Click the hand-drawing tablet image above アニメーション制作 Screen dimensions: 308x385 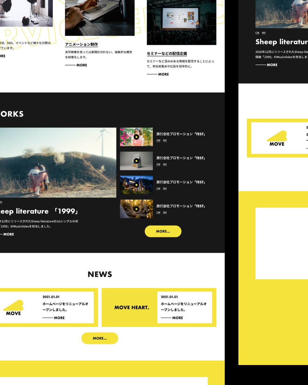(x=100, y=18)
